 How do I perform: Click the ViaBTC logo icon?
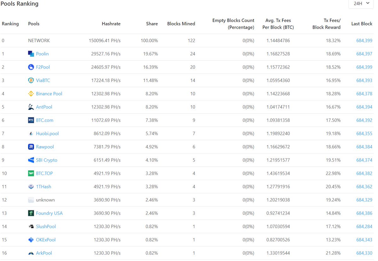click(31, 80)
